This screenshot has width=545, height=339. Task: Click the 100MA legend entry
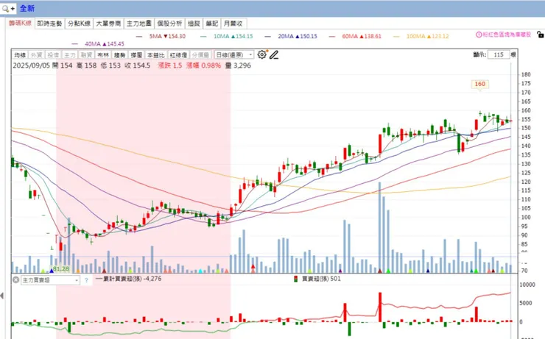(x=421, y=36)
